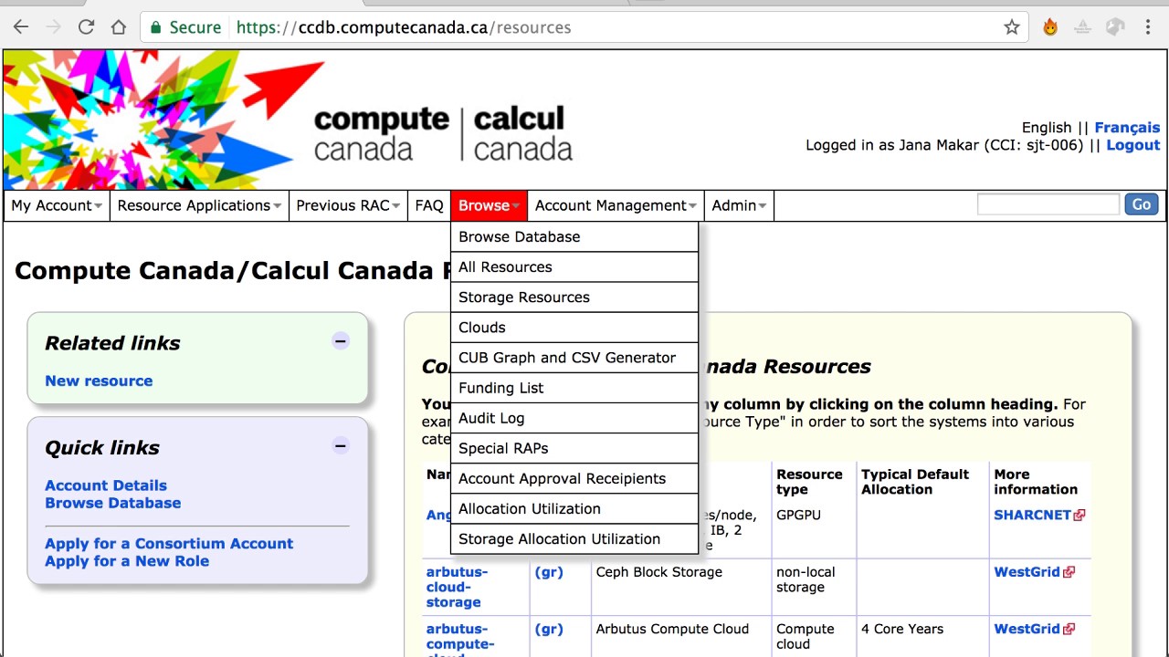Open Clouds from Browse menu
The height and width of the screenshot is (657, 1169).
574,328
